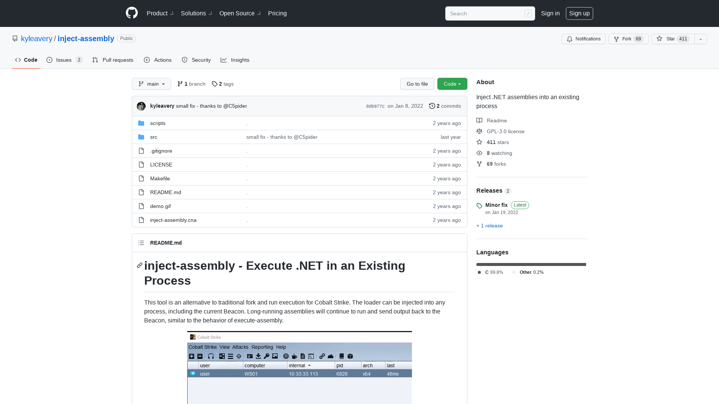
Task: Open the star lists dropdown arrow
Action: [701, 39]
